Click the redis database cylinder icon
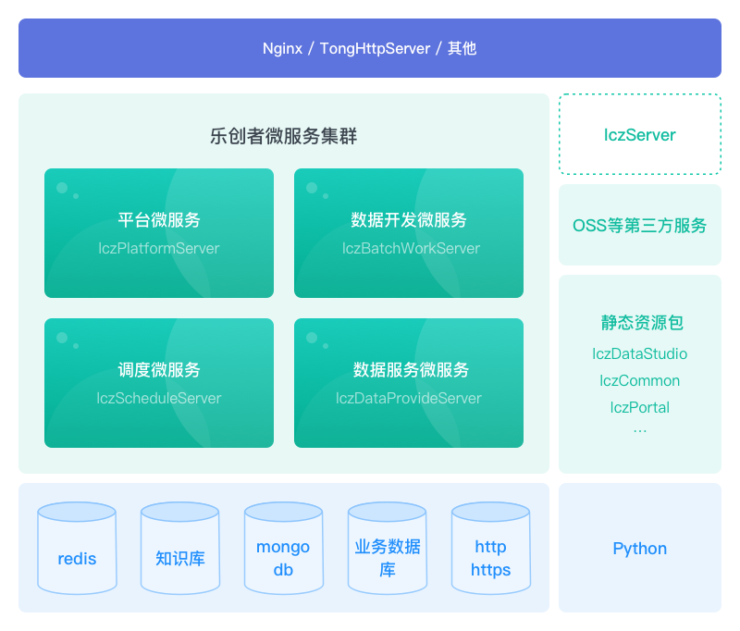 pos(77,549)
